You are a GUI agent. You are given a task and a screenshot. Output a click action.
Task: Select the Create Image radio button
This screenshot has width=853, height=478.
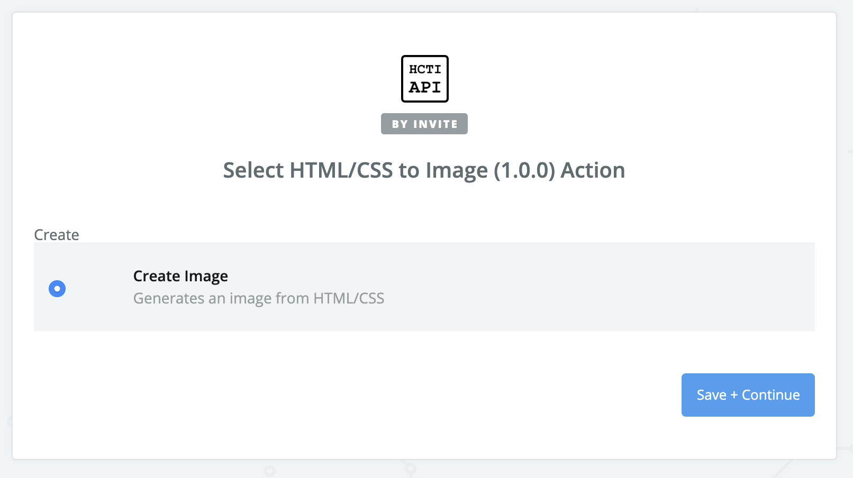[x=57, y=289]
